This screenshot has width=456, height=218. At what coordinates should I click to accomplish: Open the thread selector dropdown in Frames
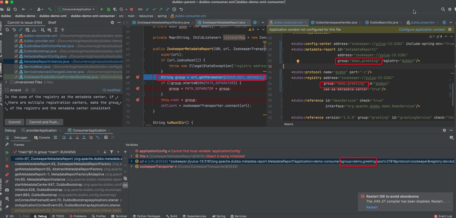[118, 152]
